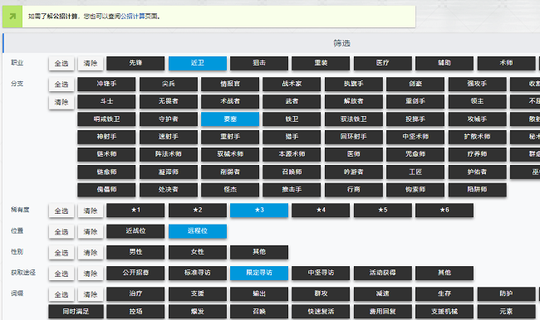This screenshot has width=540, height=320.
Task: Toggle the ★1 rarity filter
Action: pos(135,211)
